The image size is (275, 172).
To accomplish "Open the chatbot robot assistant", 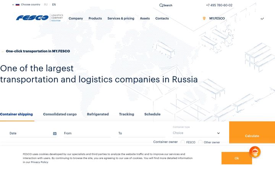I will (x=255, y=152).
